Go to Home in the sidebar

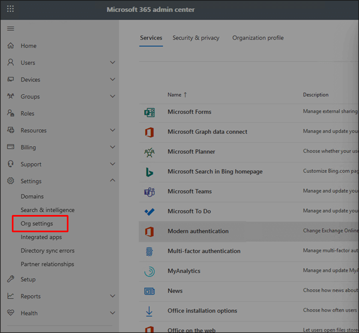[29, 46]
